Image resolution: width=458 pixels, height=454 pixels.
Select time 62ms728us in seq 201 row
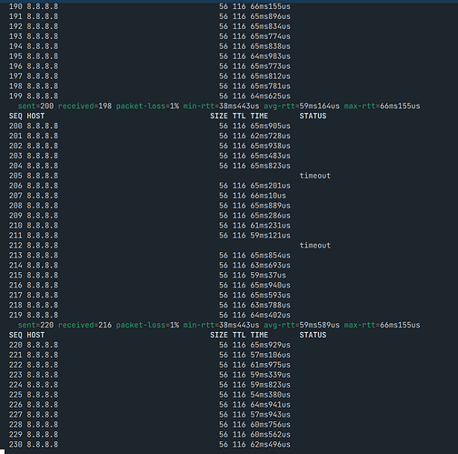pyautogui.click(x=270, y=136)
